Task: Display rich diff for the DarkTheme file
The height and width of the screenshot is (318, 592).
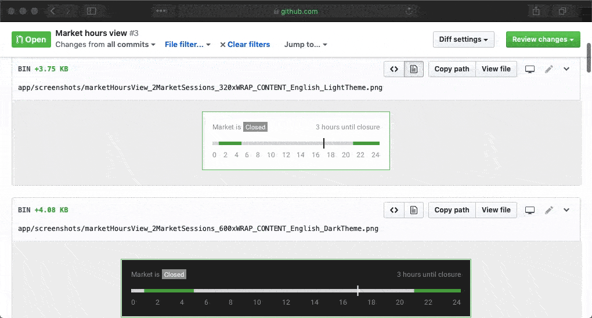Action: (414, 210)
